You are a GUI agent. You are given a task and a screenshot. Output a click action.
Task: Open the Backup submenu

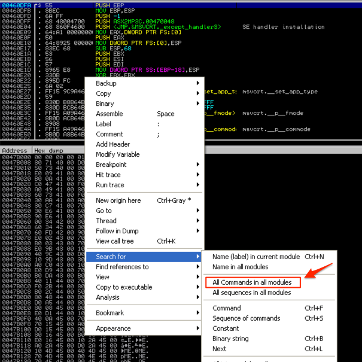point(144,83)
